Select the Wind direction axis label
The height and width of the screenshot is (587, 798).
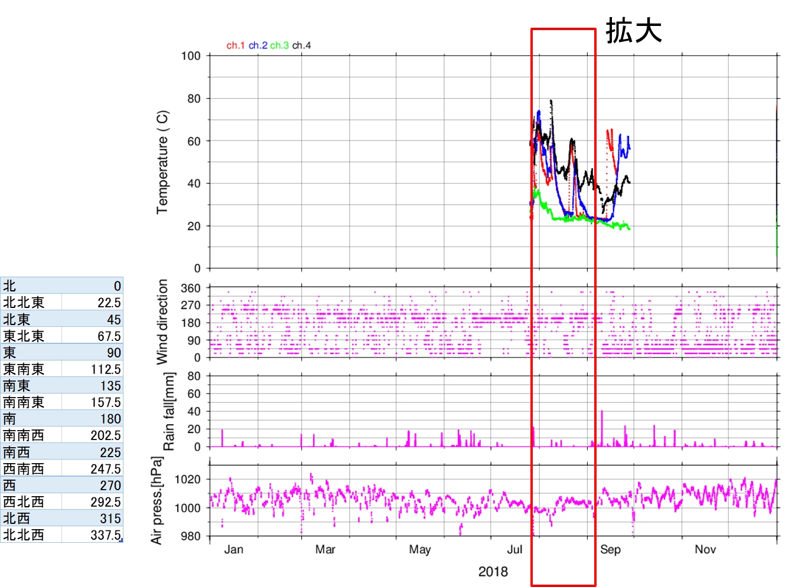pyautogui.click(x=162, y=322)
